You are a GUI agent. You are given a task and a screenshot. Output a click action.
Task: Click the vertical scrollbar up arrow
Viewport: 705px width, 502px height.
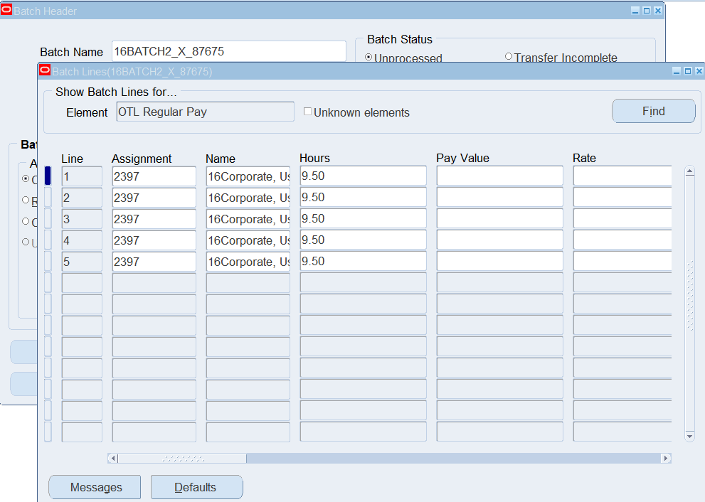(x=689, y=171)
